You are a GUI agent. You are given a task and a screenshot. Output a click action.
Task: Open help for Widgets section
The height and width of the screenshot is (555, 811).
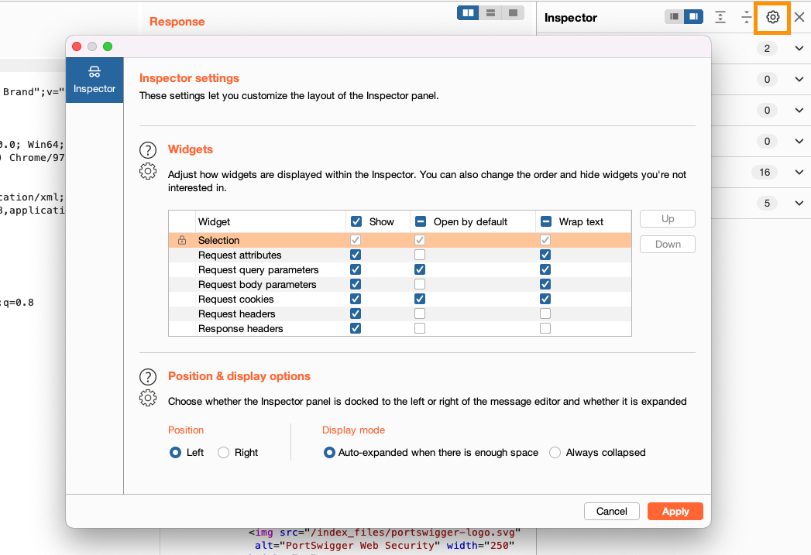click(x=148, y=150)
